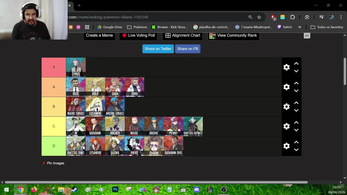347x195 pixels.
Task: Select the Giovanni (RR) image
Action: point(173,146)
